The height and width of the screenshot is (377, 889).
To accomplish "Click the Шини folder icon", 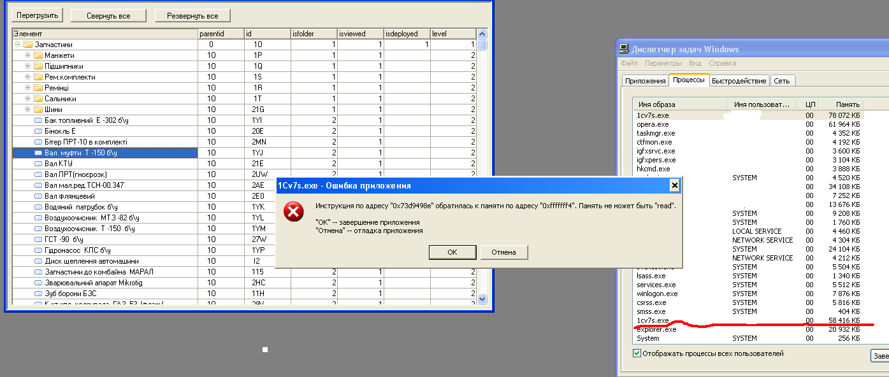I will point(38,110).
